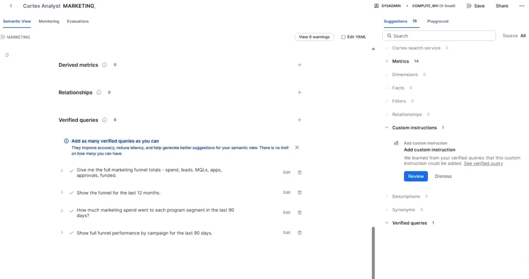529x279 pixels.
Task: Click the vertical scrollbar thumb
Action: (373, 253)
